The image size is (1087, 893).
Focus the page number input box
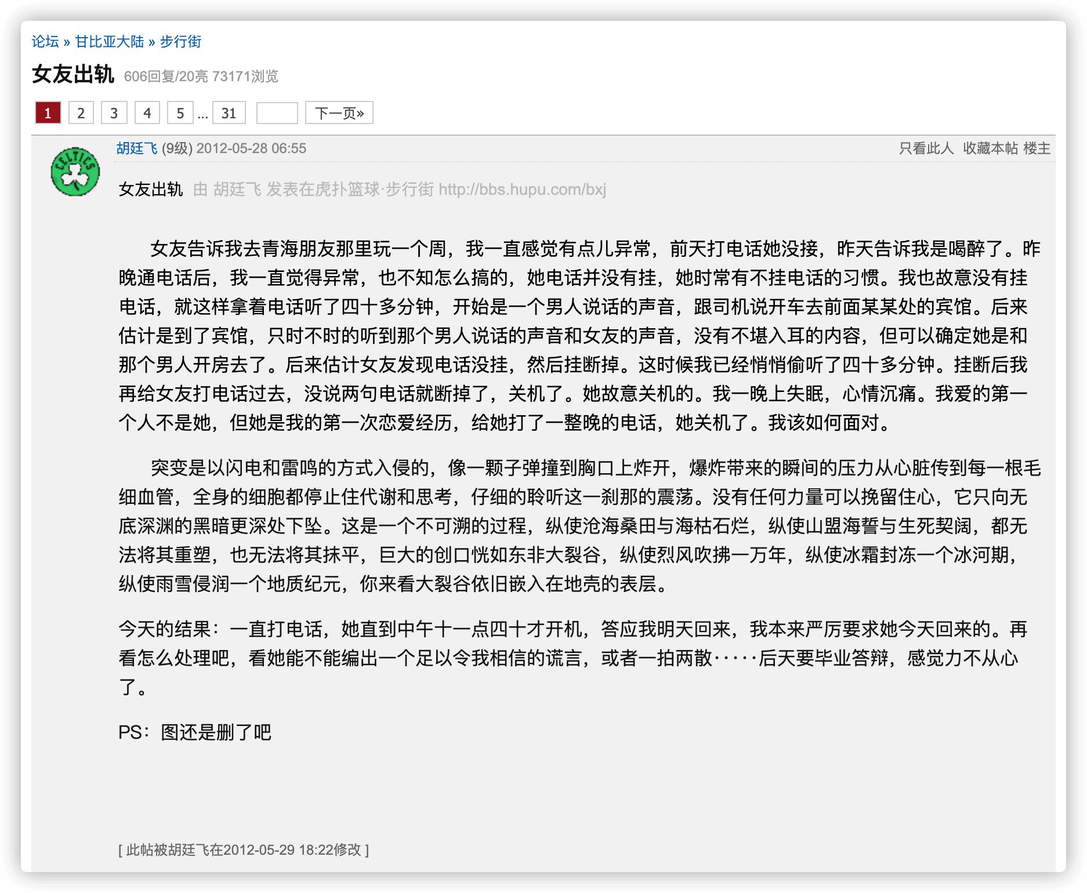(277, 112)
